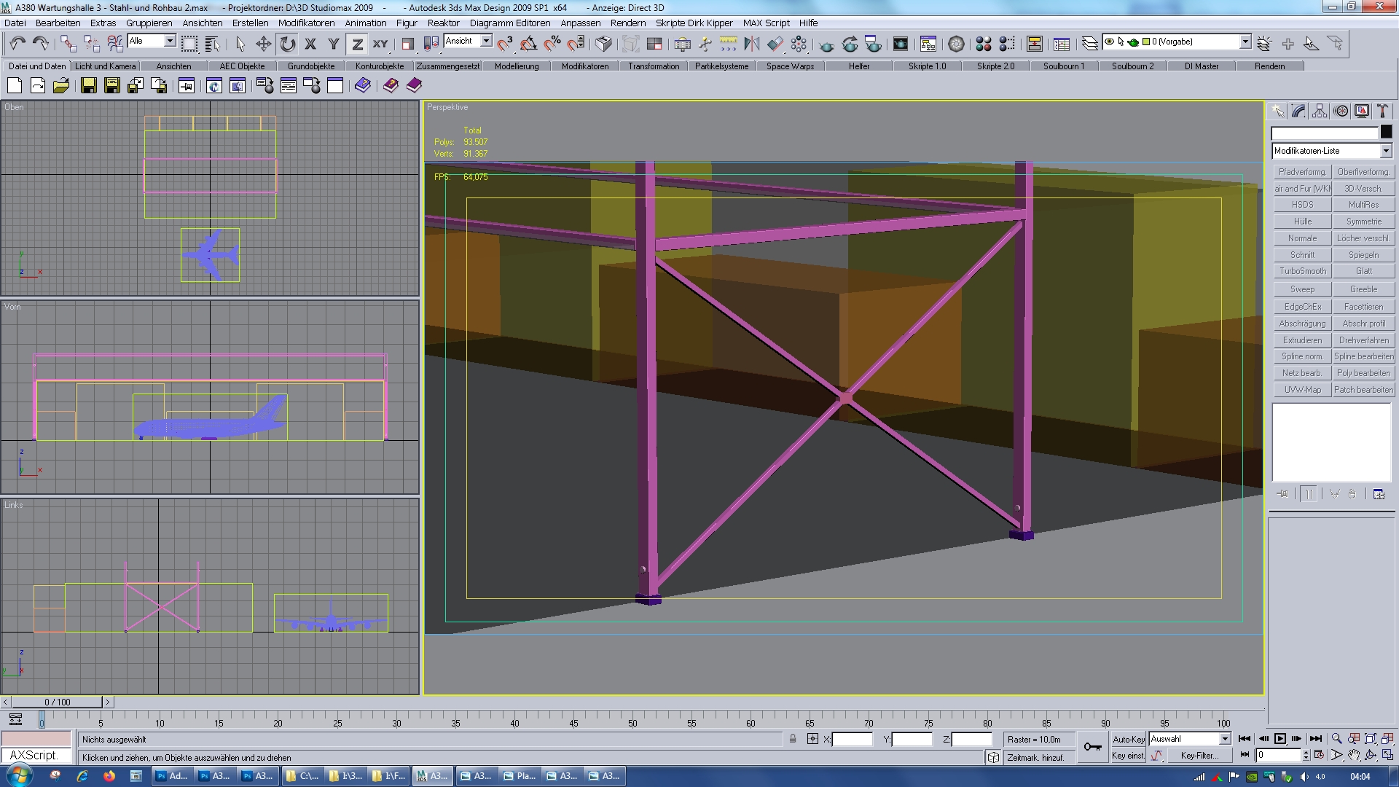Click the black object color swatch
1399x787 pixels.
pyautogui.click(x=1386, y=132)
